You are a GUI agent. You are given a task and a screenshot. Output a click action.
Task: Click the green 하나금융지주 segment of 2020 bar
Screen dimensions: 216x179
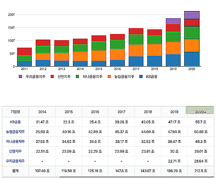(192, 33)
